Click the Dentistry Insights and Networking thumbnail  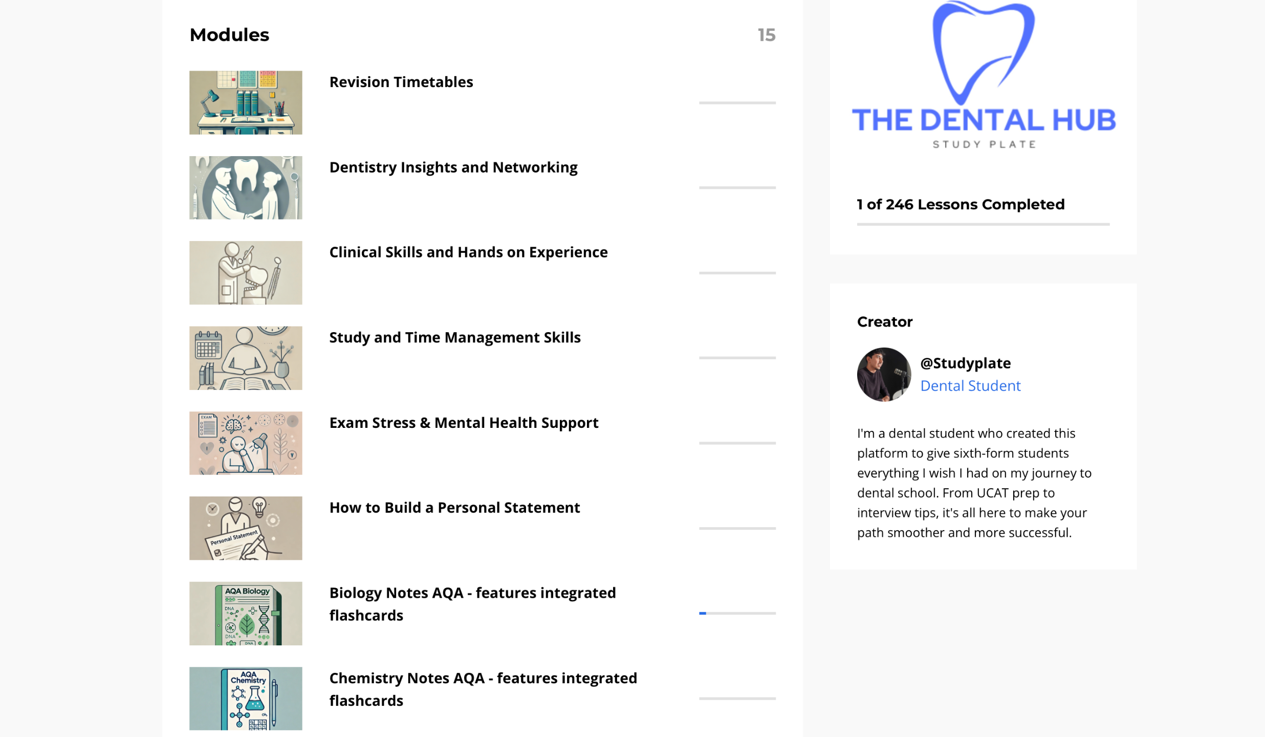[x=246, y=188]
